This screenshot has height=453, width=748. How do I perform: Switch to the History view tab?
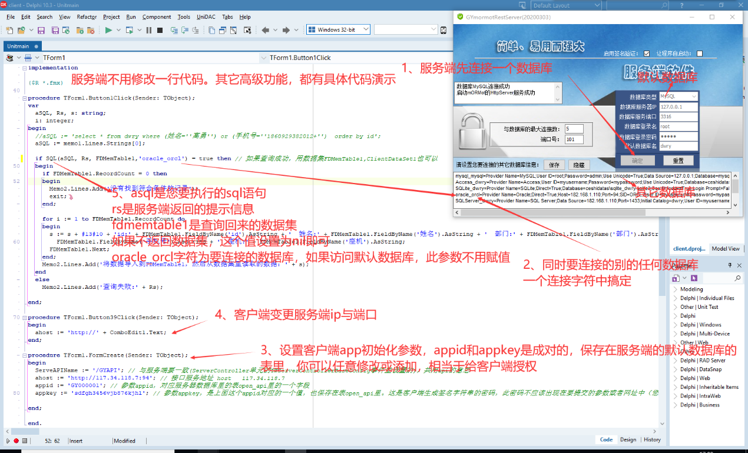click(x=652, y=439)
